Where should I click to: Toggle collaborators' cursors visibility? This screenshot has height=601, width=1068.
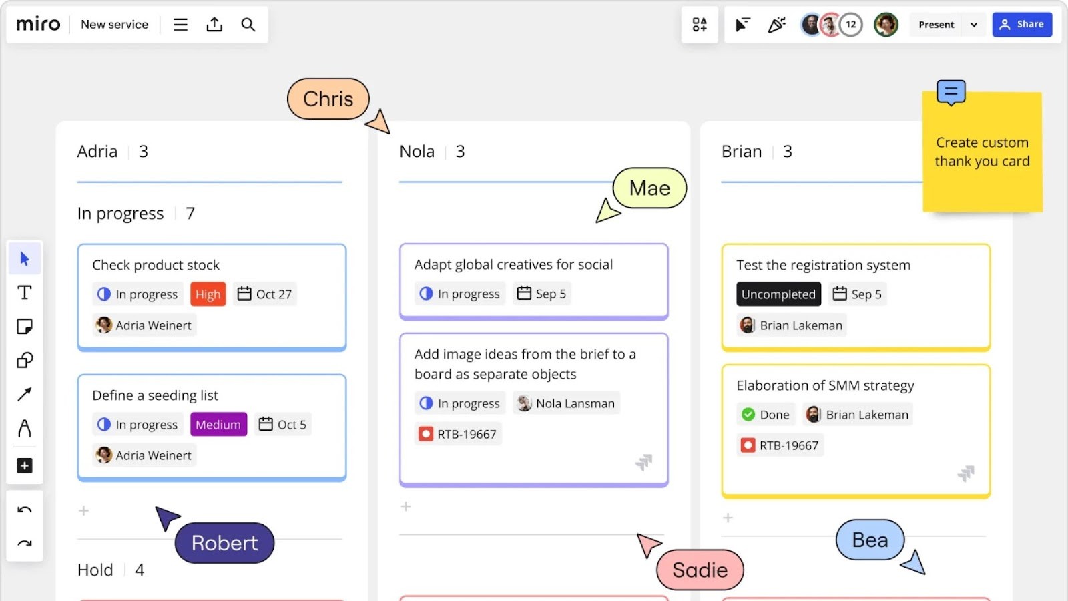(742, 24)
